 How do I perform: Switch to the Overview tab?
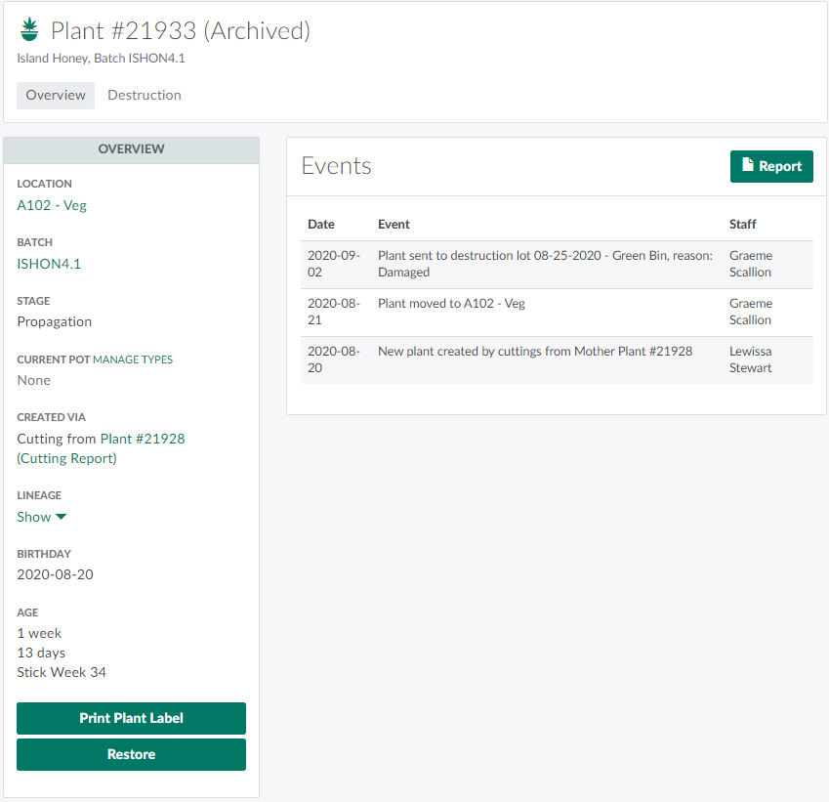(x=56, y=95)
